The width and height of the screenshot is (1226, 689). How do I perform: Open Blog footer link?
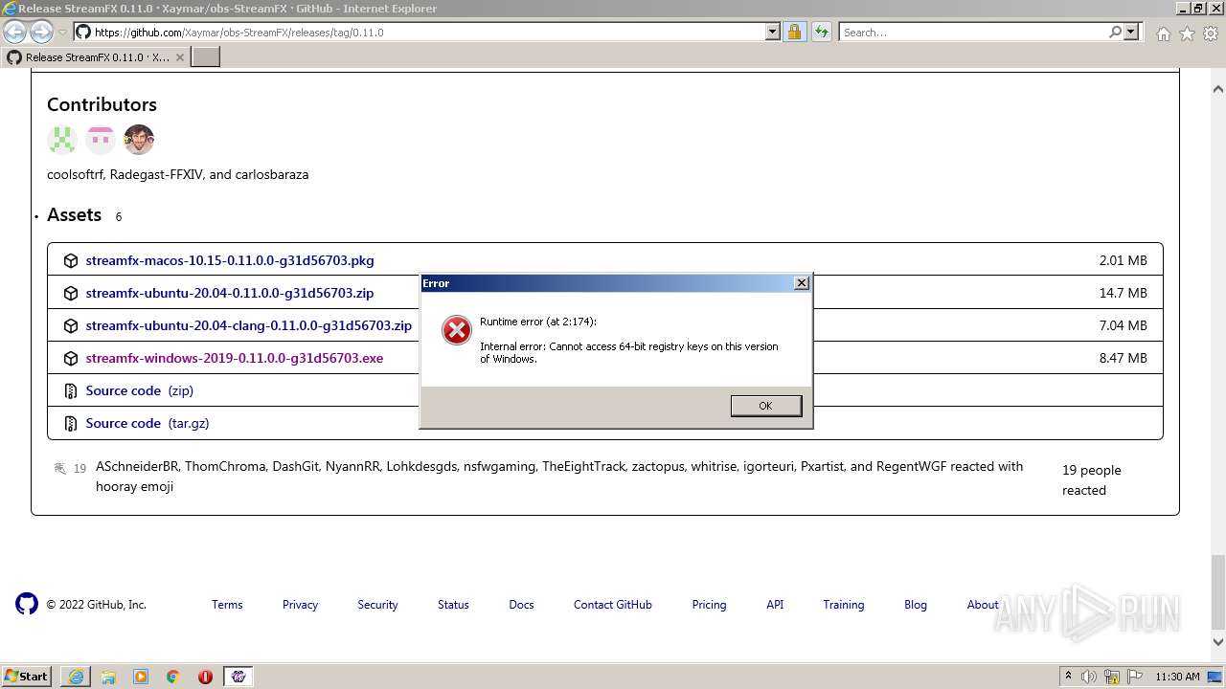[916, 605]
